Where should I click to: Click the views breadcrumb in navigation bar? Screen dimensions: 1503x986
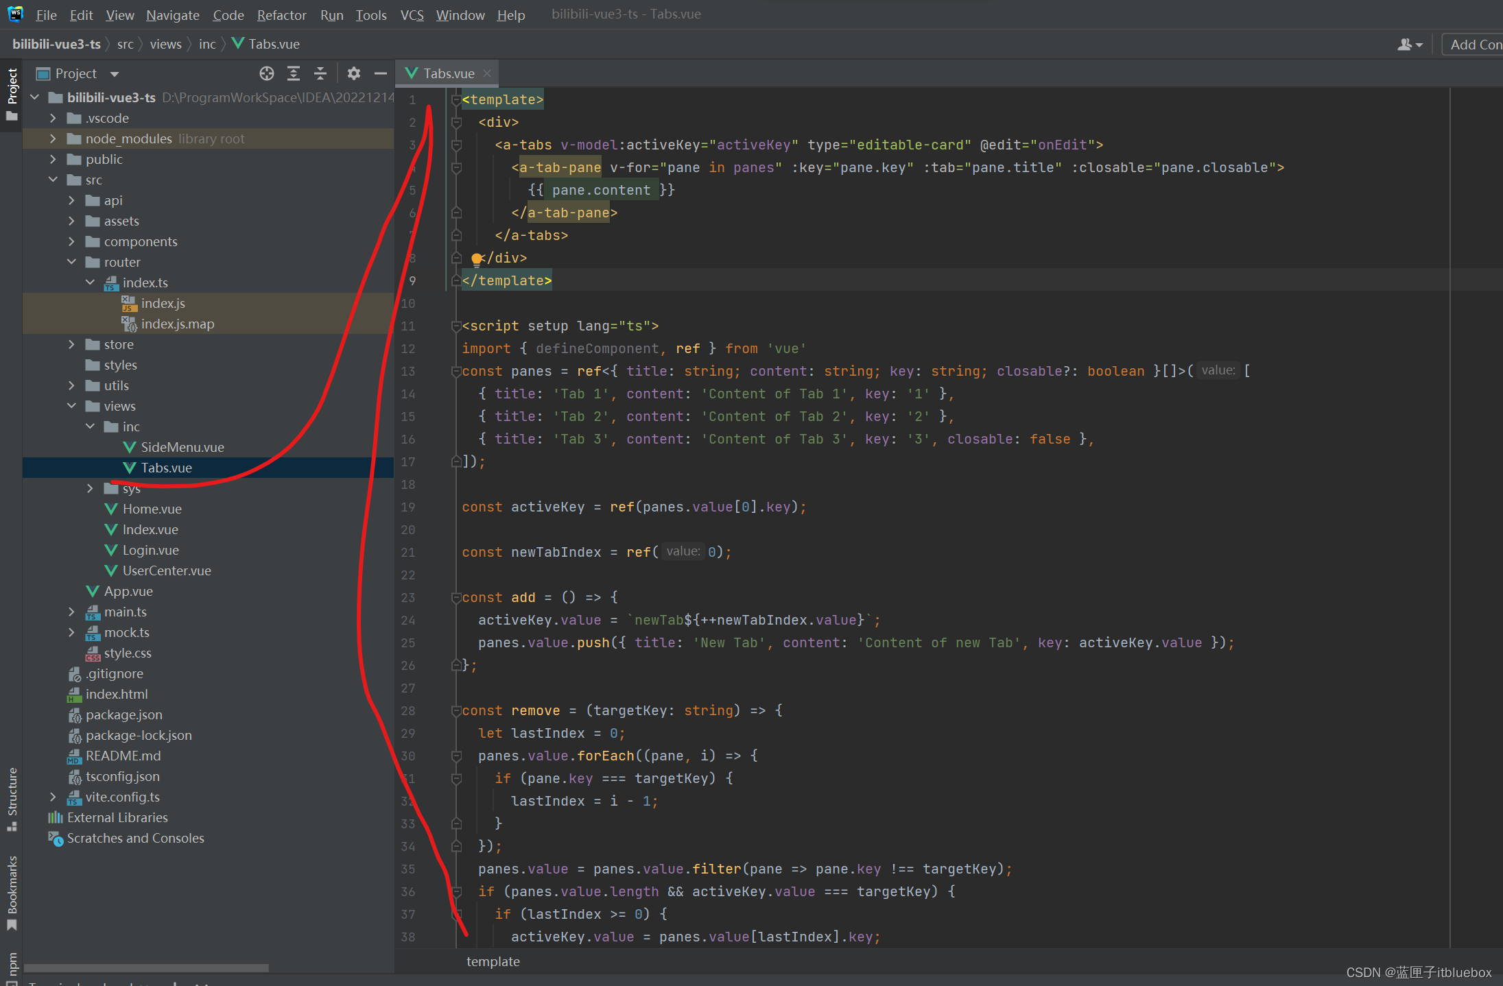(165, 44)
